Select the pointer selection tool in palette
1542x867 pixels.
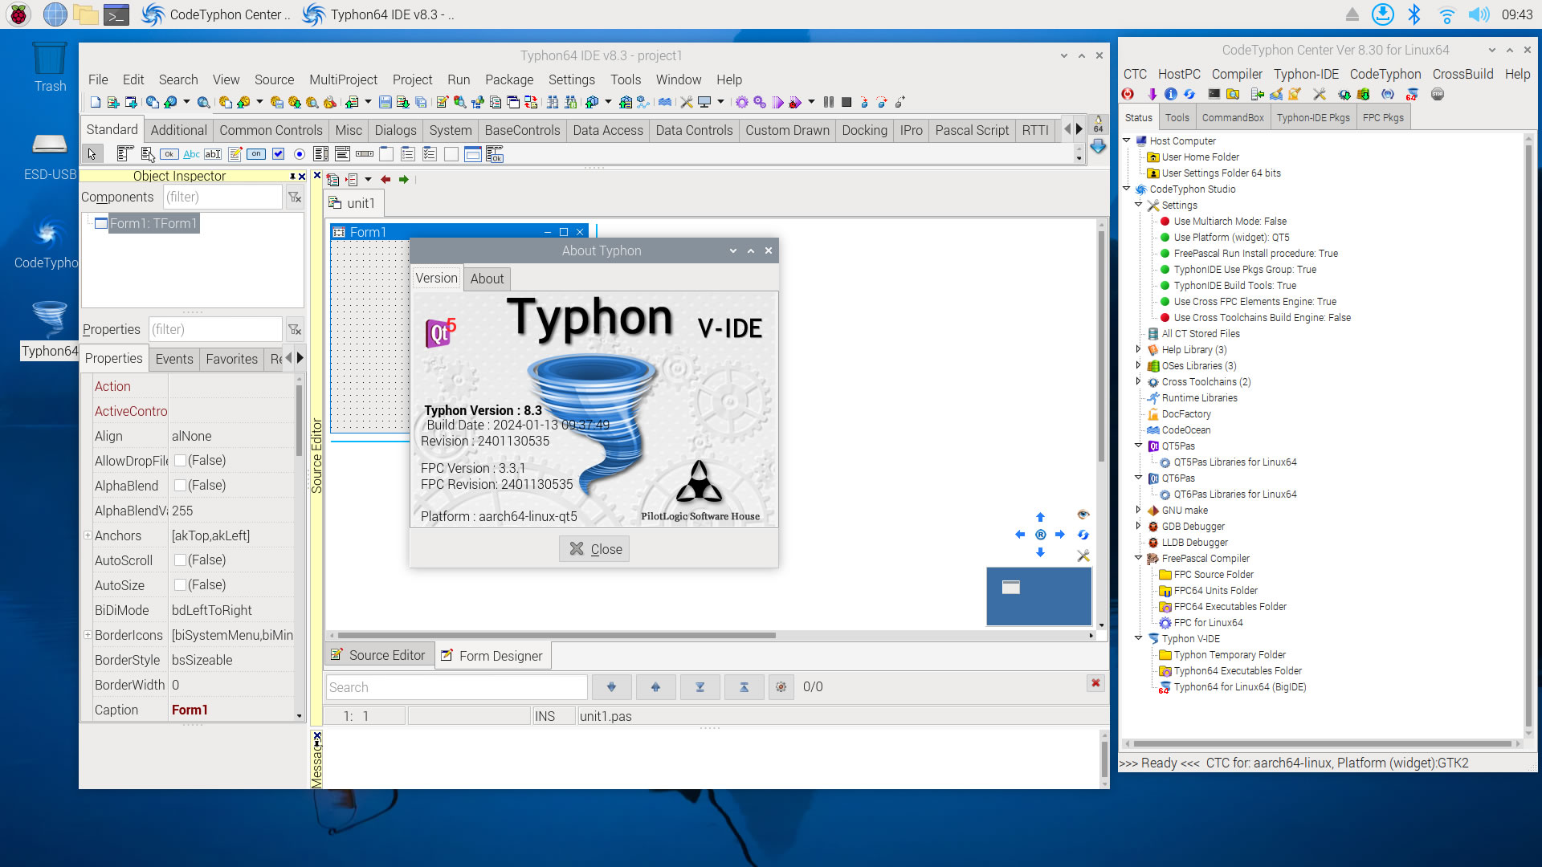pos(92,154)
